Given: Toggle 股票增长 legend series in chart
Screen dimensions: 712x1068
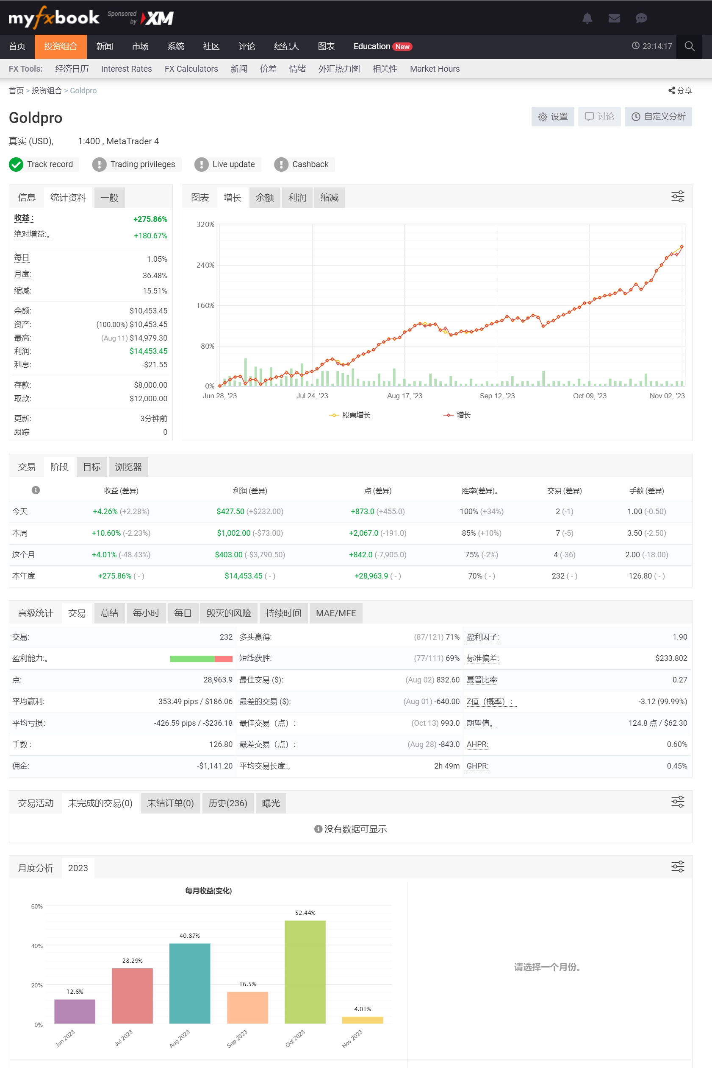Looking at the screenshot, I should (349, 415).
